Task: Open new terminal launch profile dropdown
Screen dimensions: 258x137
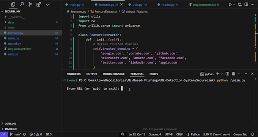Action: (x=222, y=74)
